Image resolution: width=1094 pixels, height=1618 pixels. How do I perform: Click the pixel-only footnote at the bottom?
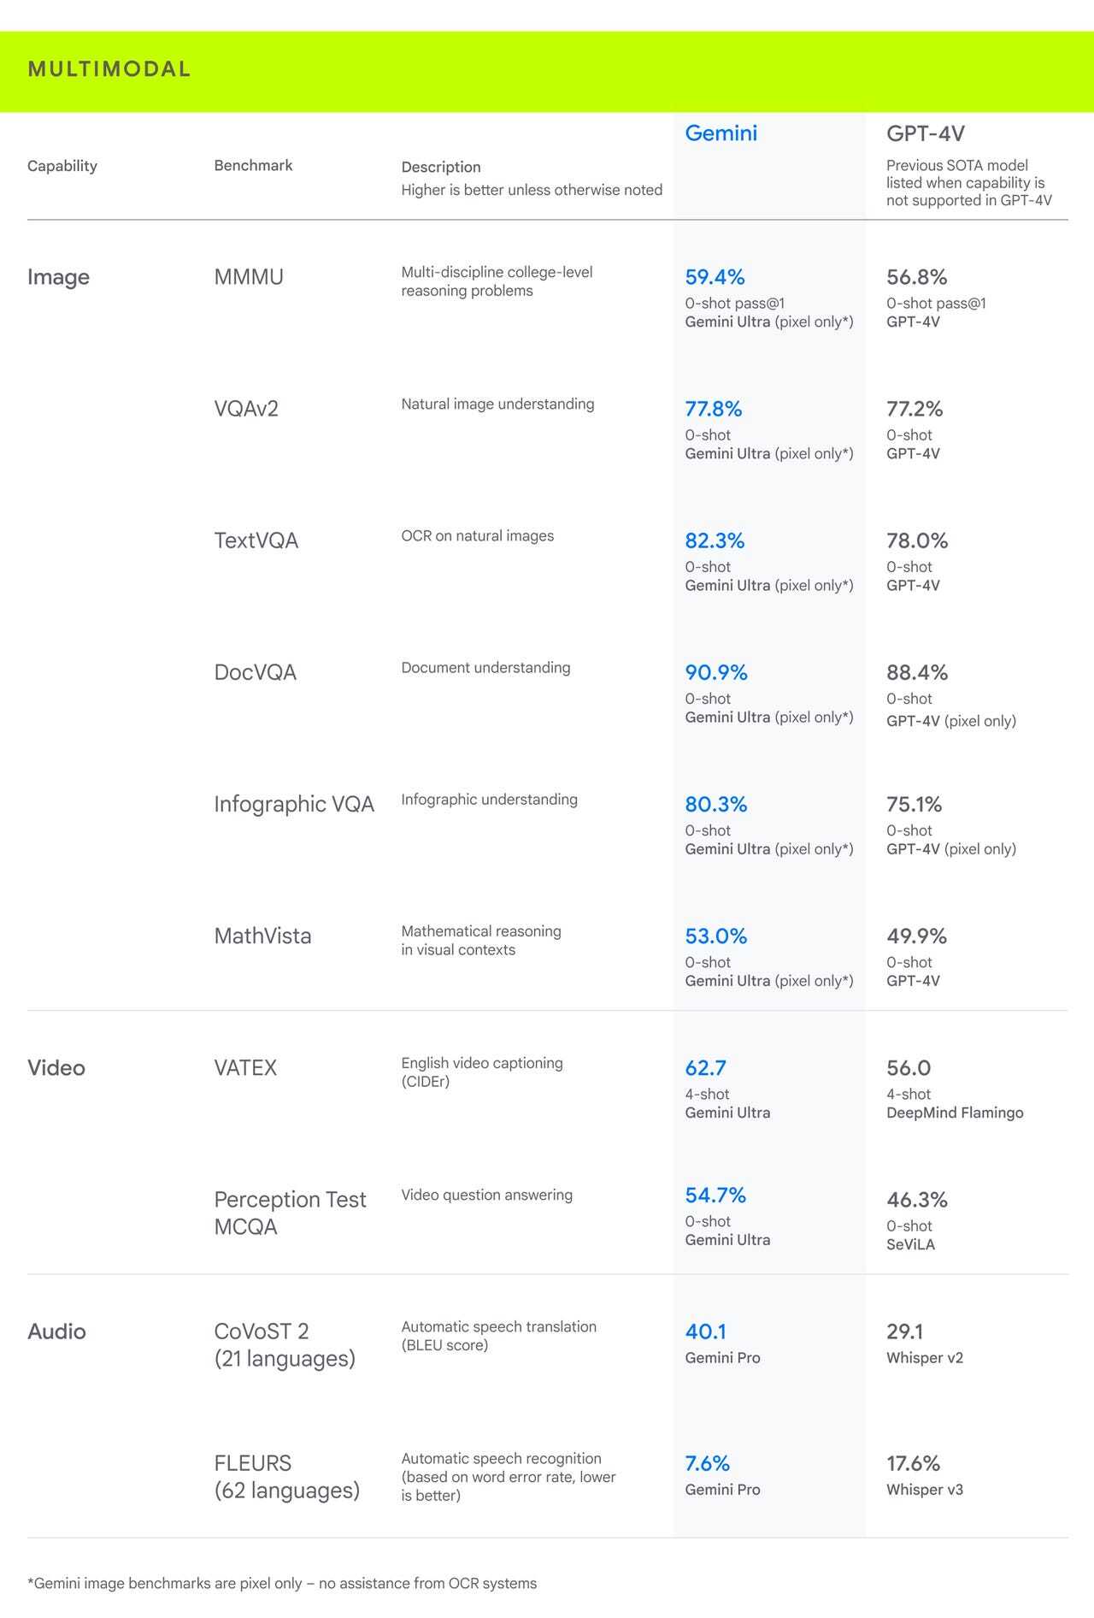pyautogui.click(x=282, y=1583)
